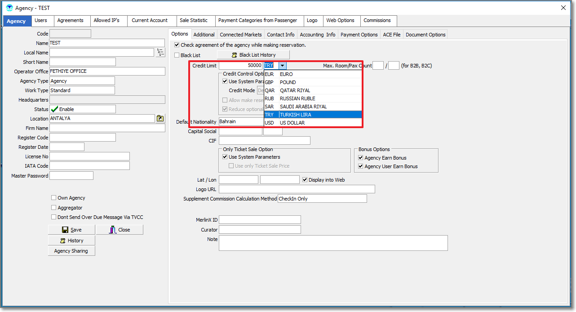Click the Agency Sharing button

pyautogui.click(x=71, y=251)
